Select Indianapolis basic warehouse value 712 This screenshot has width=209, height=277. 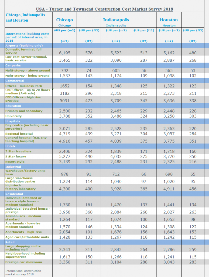pos(116,174)
